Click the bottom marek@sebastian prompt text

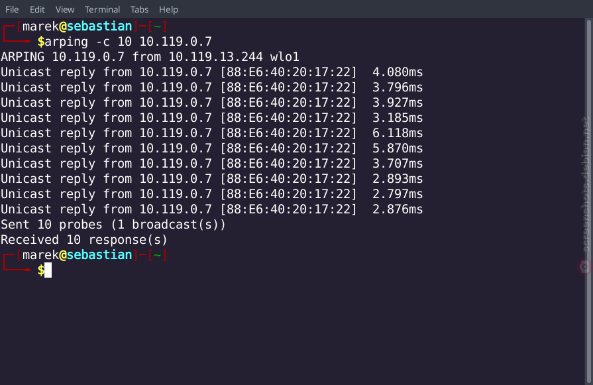(77, 255)
